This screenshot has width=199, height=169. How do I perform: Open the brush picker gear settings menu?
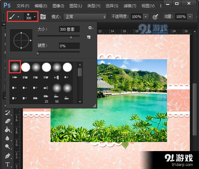91,28
